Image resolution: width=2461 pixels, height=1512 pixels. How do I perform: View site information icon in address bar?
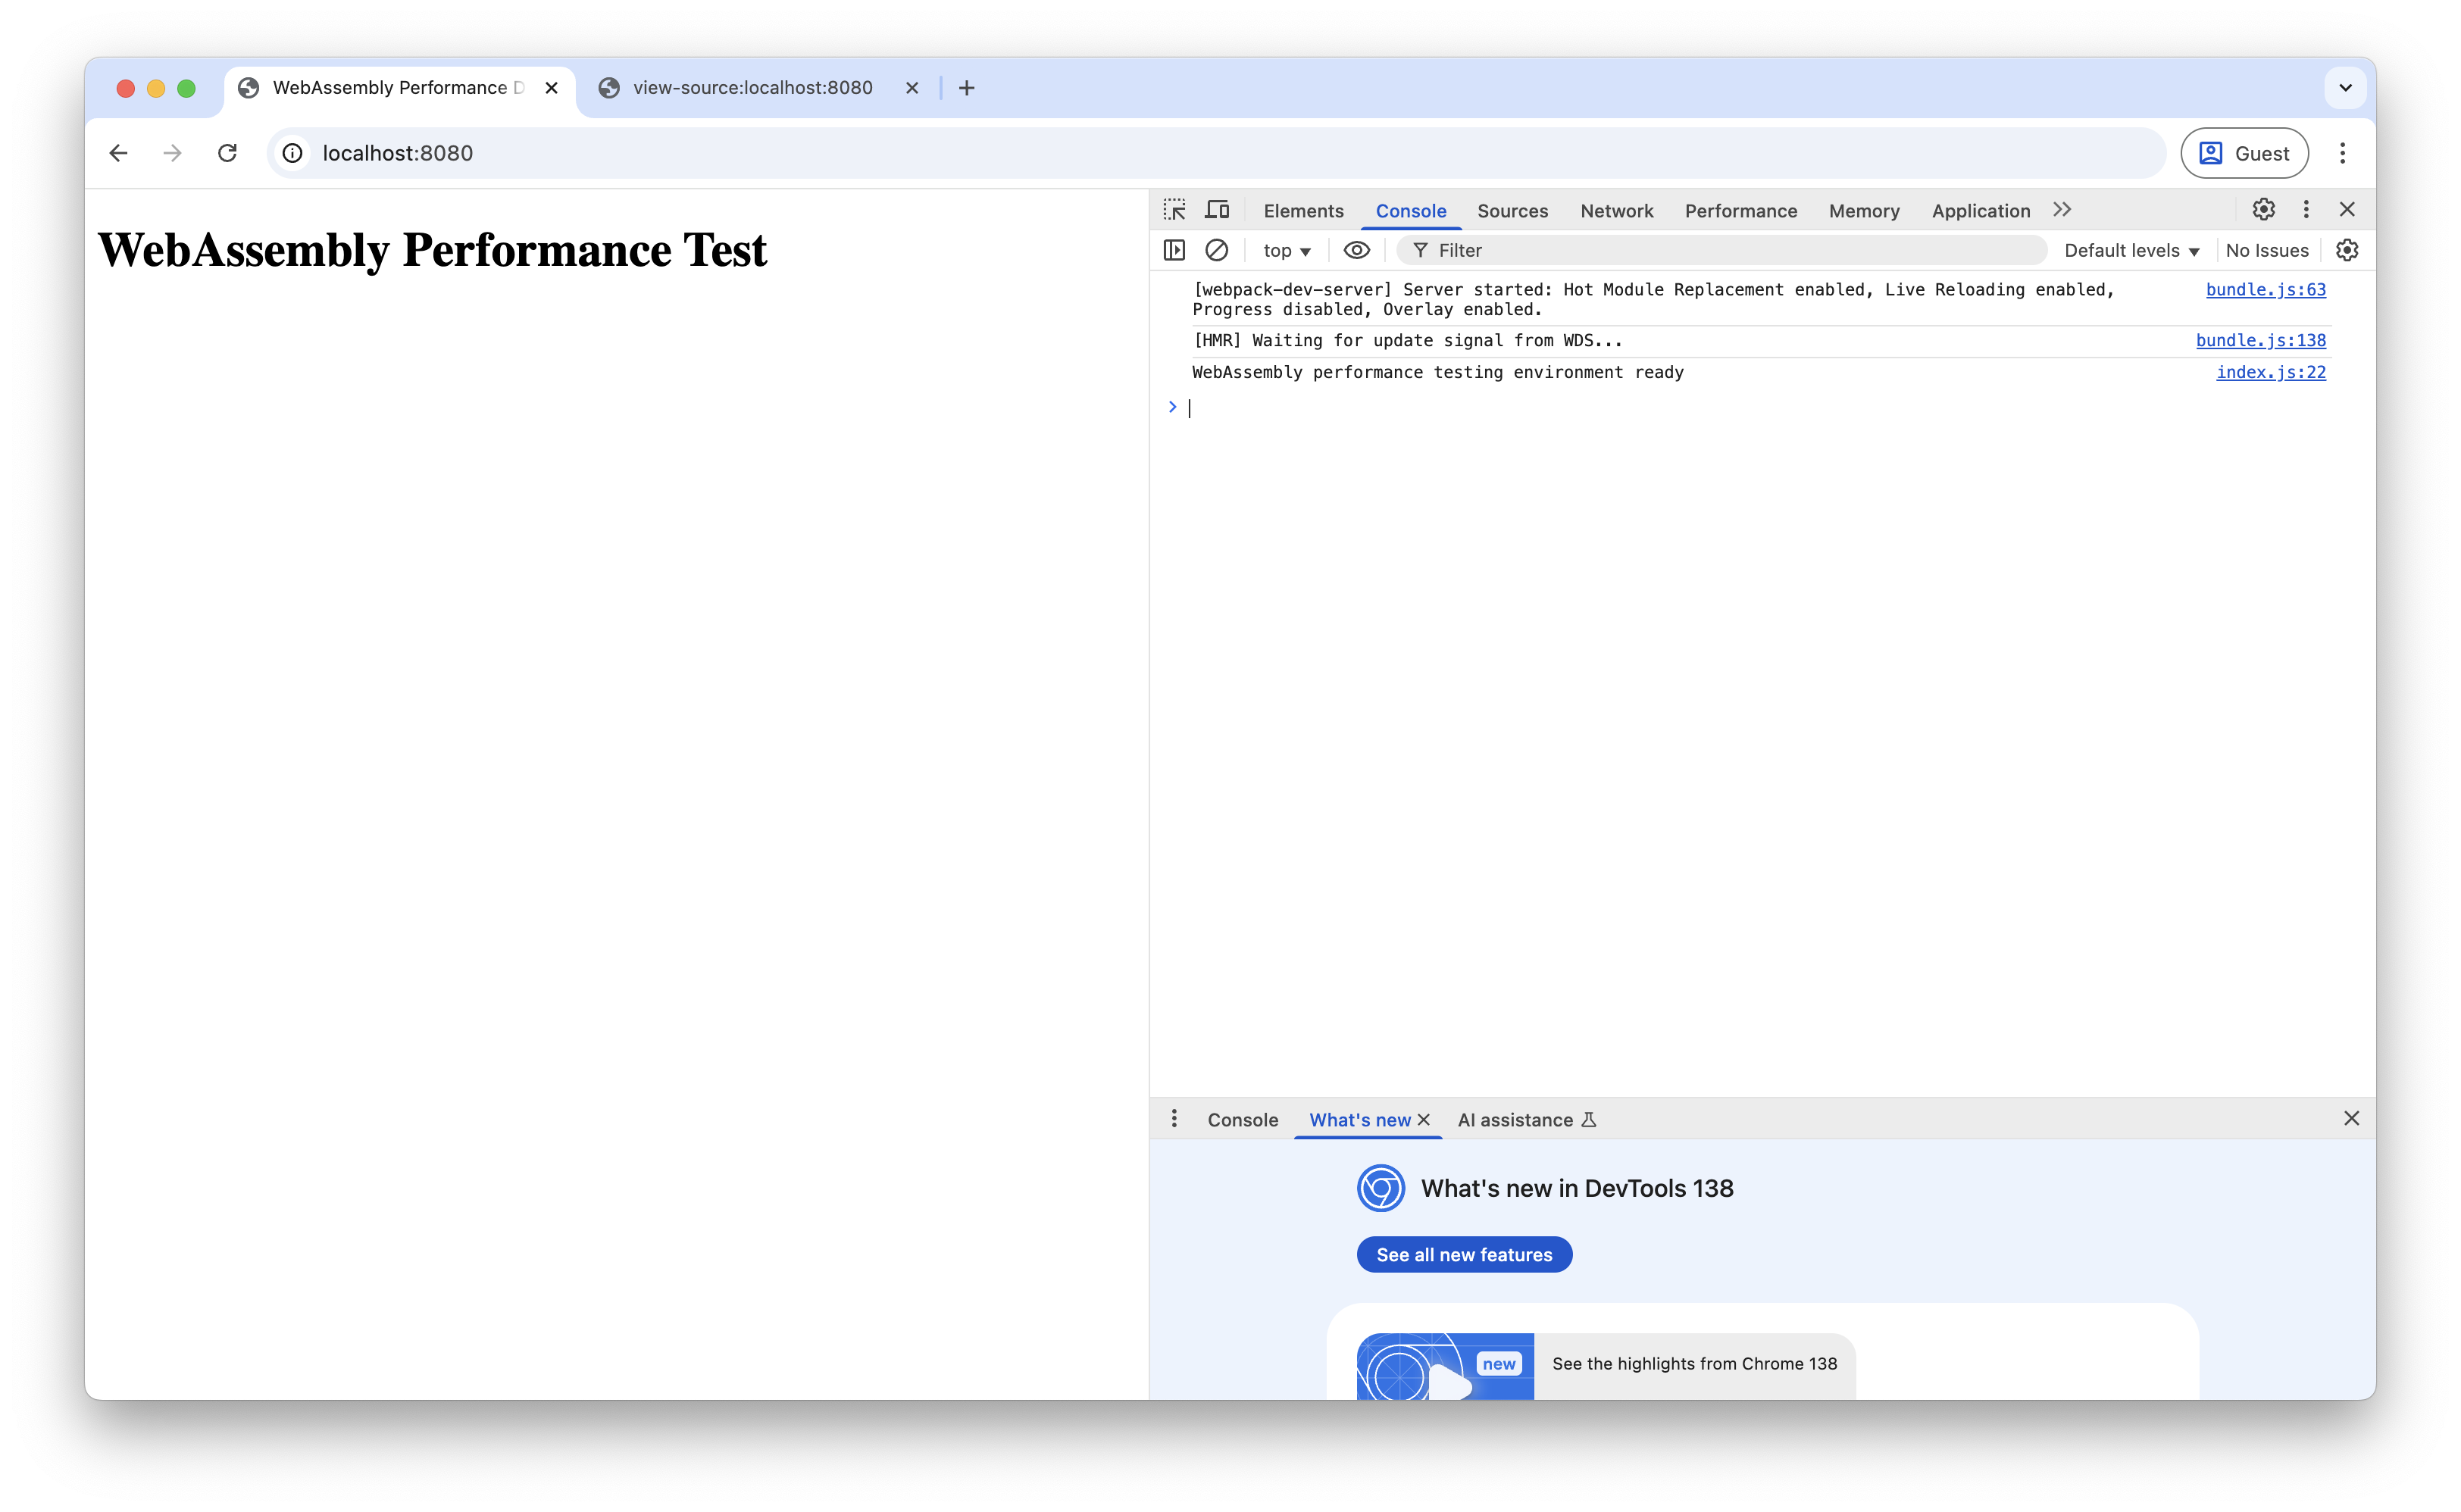coord(292,153)
